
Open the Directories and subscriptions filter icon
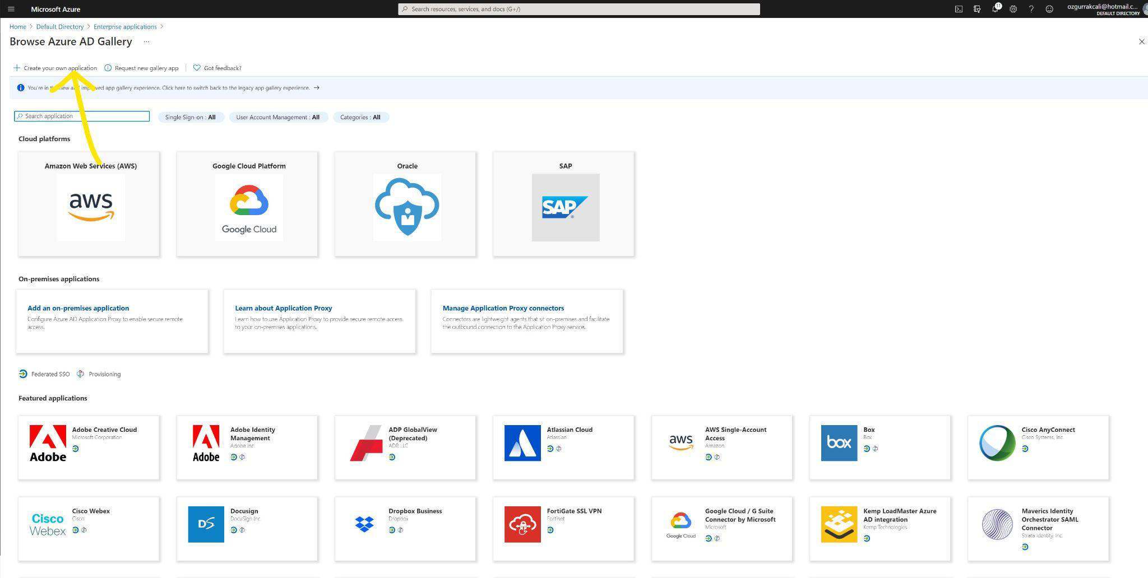(x=977, y=9)
